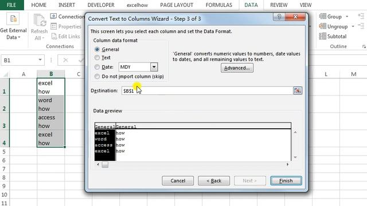Switch to the VIEW ribbon tab
Viewport: 367px width, 206px height.
pos(306,5)
